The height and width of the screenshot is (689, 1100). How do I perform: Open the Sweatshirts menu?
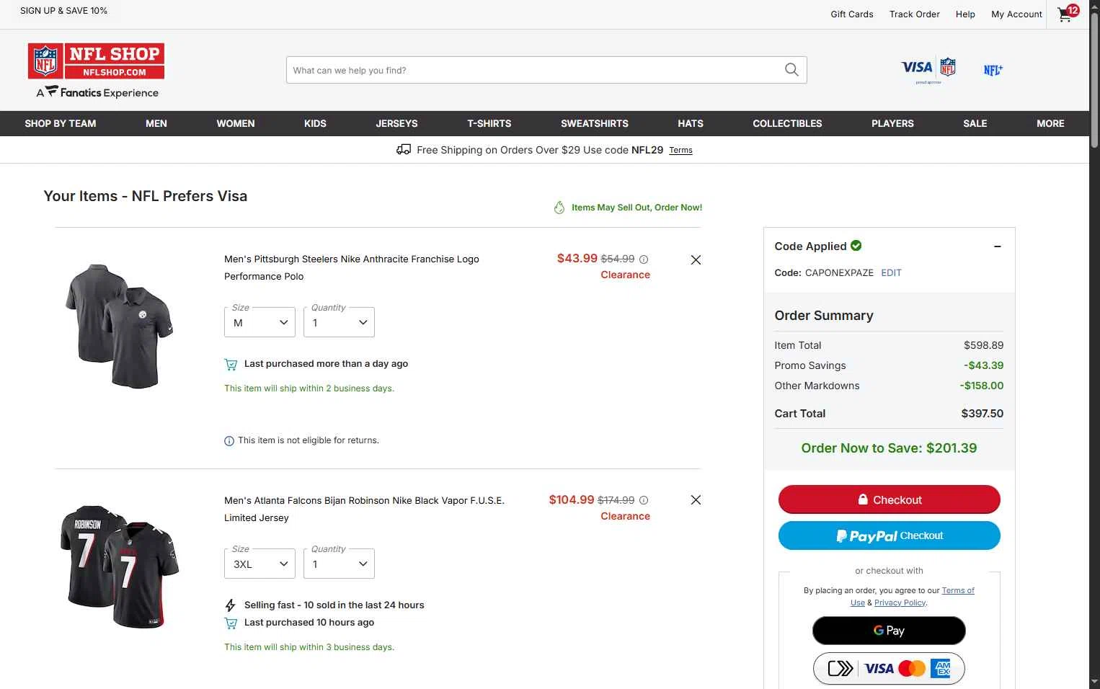coord(595,123)
